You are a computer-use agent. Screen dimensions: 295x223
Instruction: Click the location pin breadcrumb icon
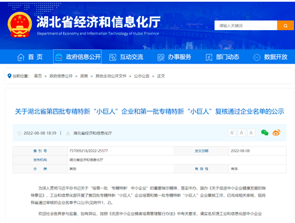(9, 76)
